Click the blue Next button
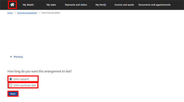Viewport: 184px width, 102px height. pos(13,94)
